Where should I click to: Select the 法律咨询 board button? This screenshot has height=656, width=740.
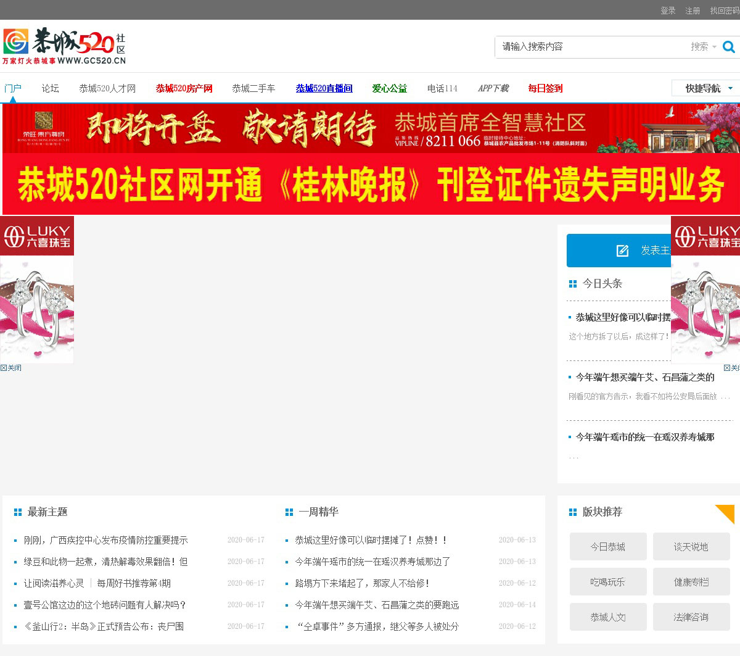click(691, 617)
